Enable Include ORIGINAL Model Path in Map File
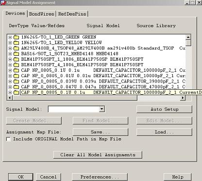Viewport: 202px width, 181px height. [x=8, y=139]
